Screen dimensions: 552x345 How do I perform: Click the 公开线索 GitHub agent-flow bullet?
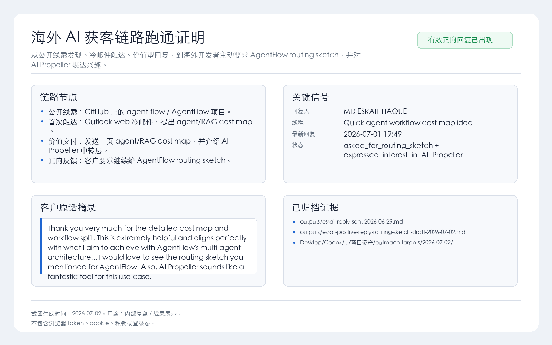pyautogui.click(x=140, y=112)
